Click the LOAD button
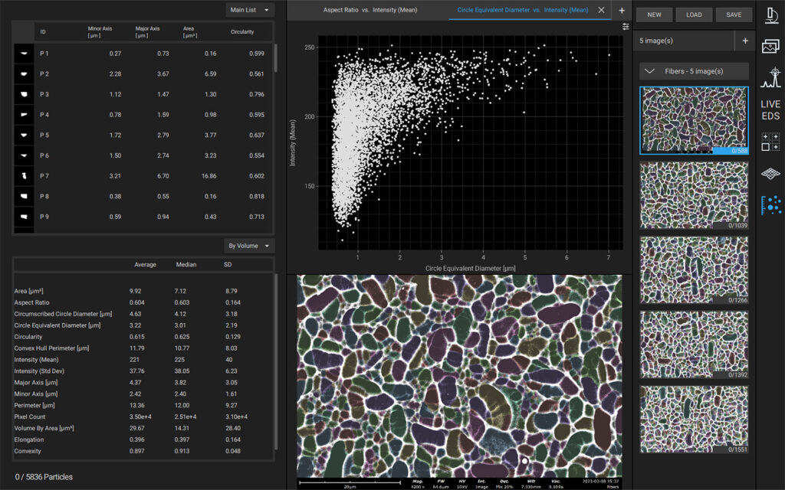Image resolution: width=785 pixels, height=490 pixels. tap(694, 14)
